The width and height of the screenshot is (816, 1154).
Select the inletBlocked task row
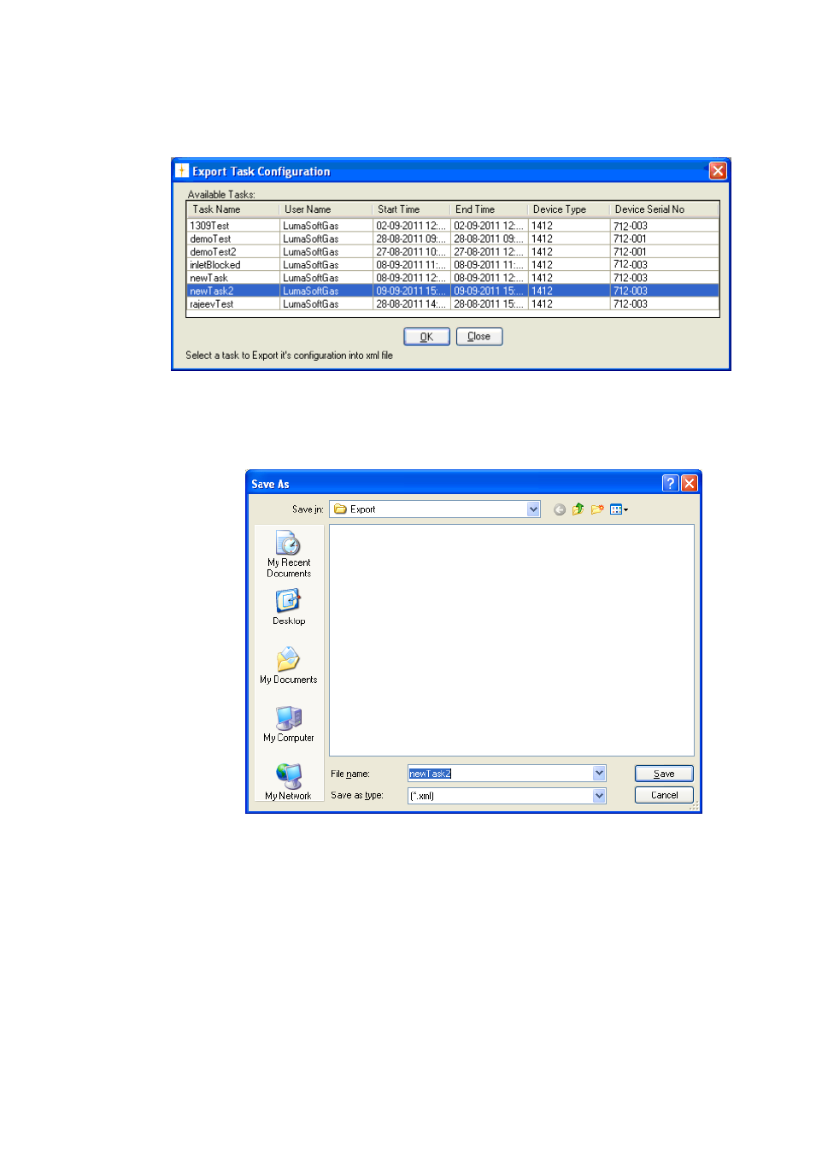[453, 265]
